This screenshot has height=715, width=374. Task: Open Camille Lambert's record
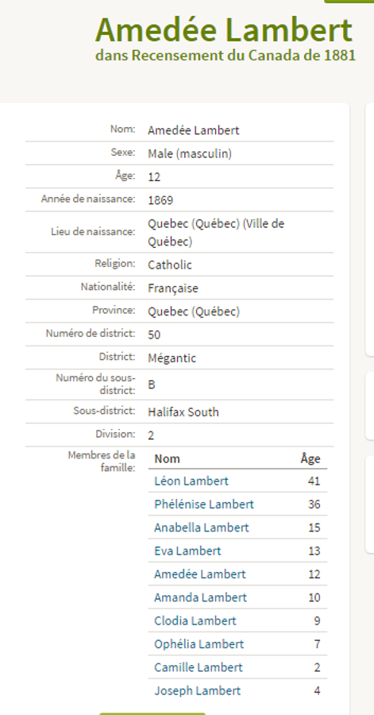tap(199, 667)
